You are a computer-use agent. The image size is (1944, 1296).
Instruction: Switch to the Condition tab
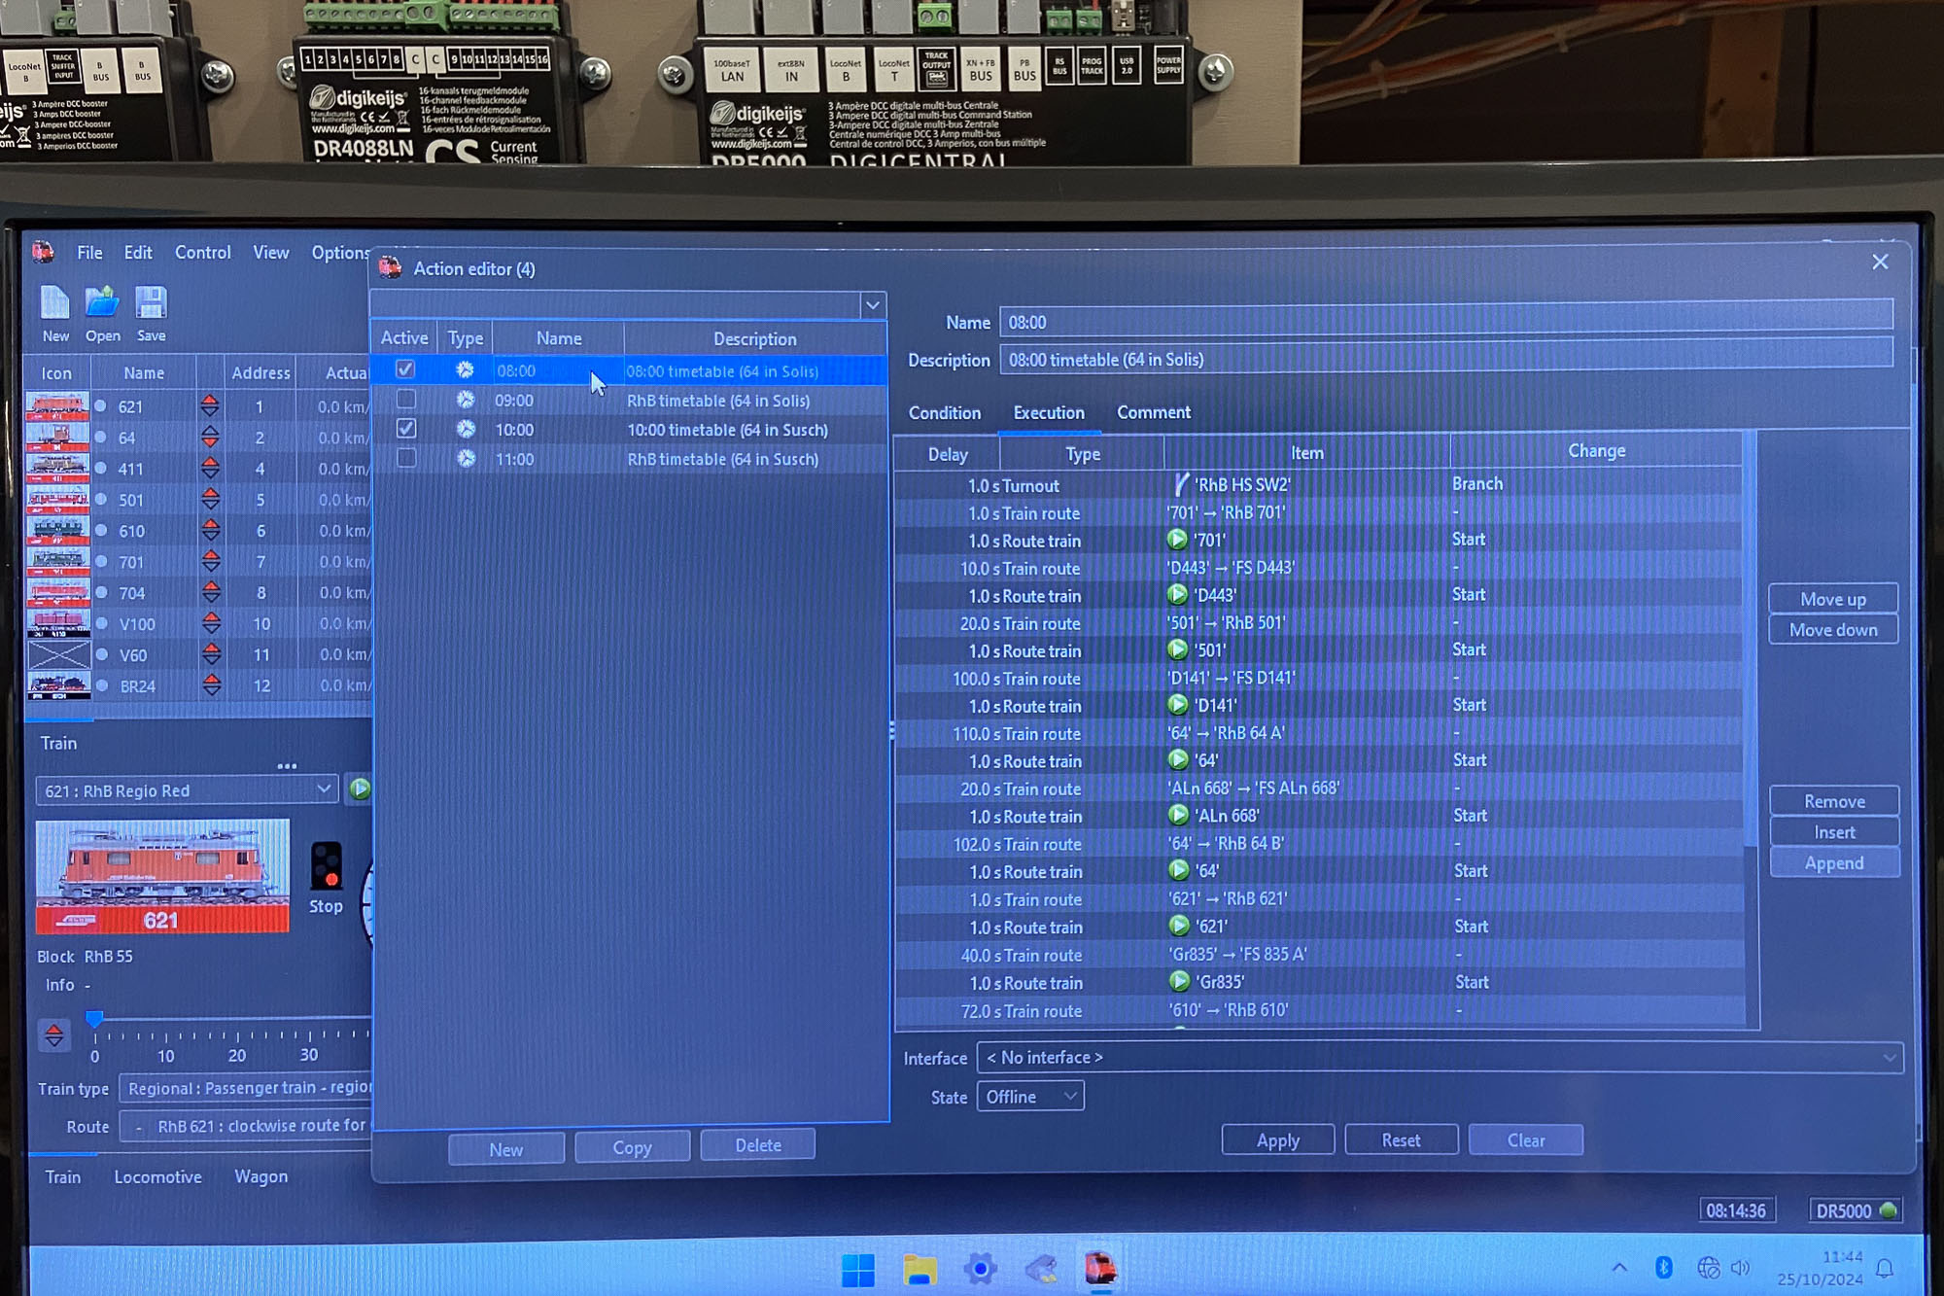[944, 413]
